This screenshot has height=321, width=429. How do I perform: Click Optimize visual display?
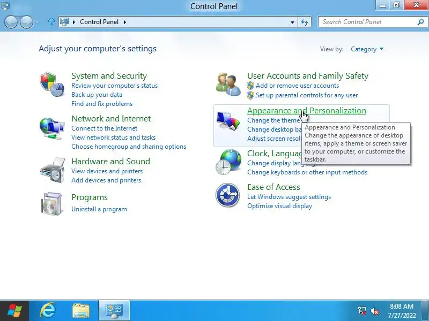coord(279,206)
